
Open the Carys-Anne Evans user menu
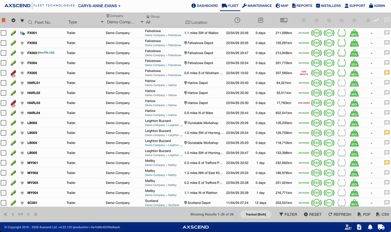pos(99,6)
